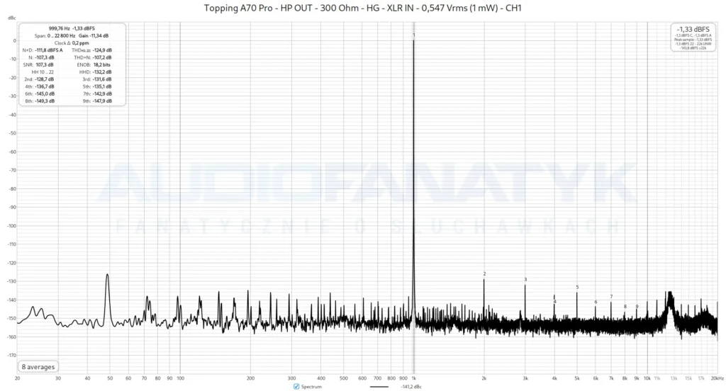Uncheck the Spectrum trace checkbox in legend
Image resolution: width=726 pixels, height=391 pixels.
pos(296,386)
